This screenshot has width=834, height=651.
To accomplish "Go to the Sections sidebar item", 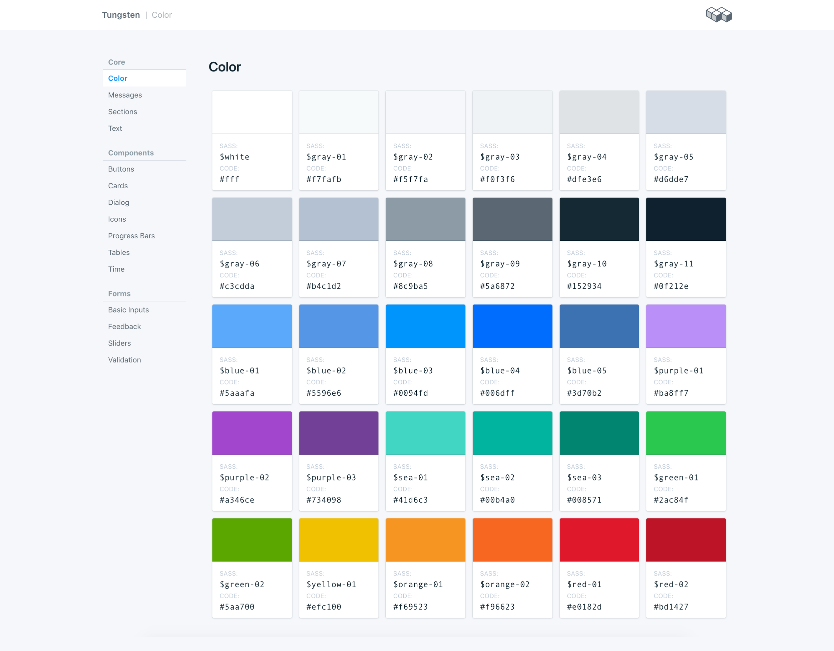I will click(122, 112).
